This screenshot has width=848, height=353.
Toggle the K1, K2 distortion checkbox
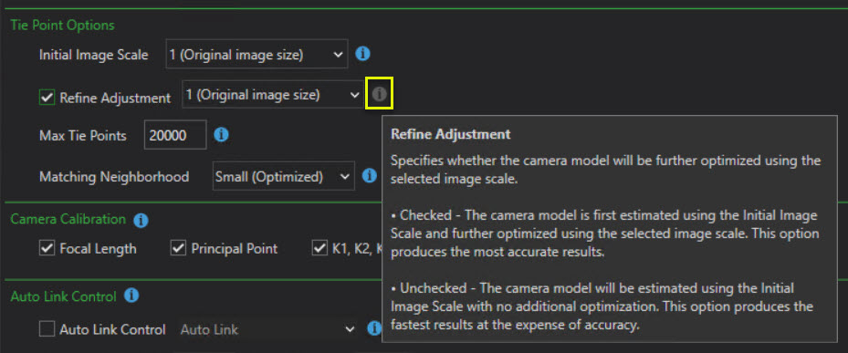(x=319, y=249)
